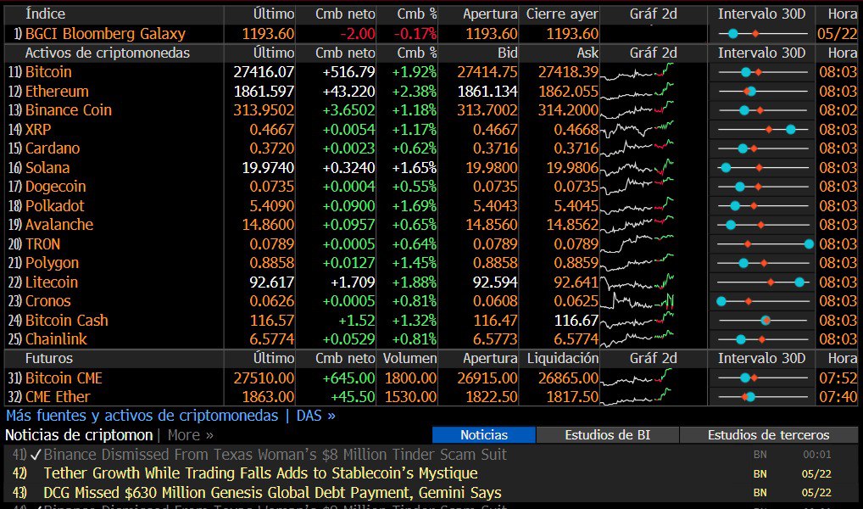Click the BGCI net change -2.00
863x509 pixels.
(358, 34)
